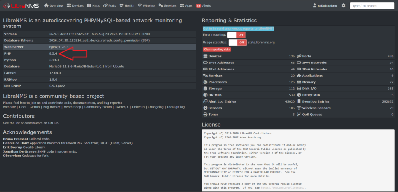
Task: Open the Wireless menu
Action: 146,5
